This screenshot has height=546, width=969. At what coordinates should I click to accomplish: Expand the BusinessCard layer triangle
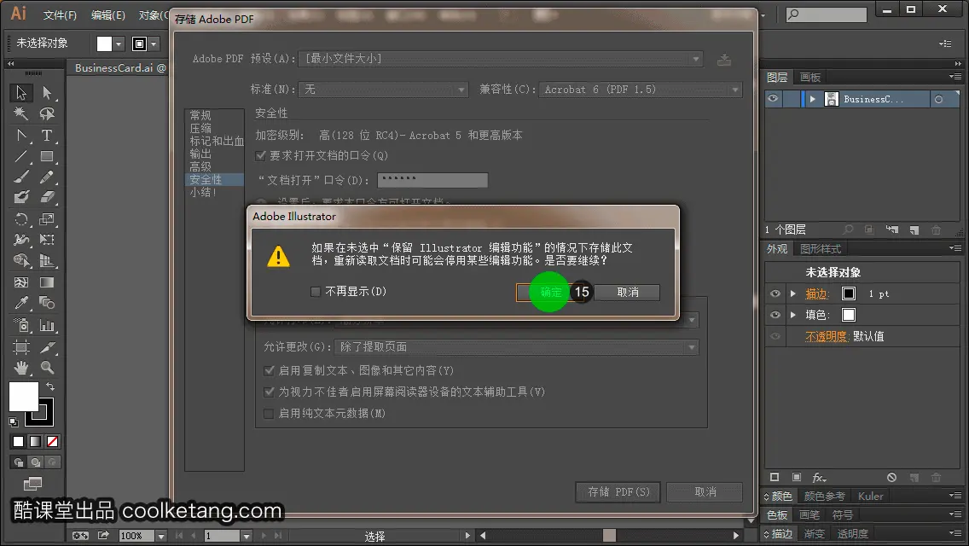tap(813, 99)
